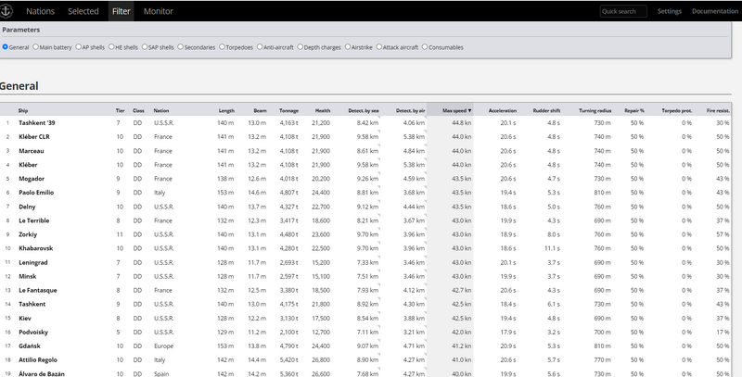Open the Podvoisky ship entry

tap(33, 333)
